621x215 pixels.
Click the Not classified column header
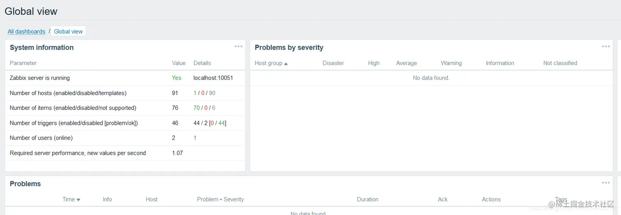560,63
